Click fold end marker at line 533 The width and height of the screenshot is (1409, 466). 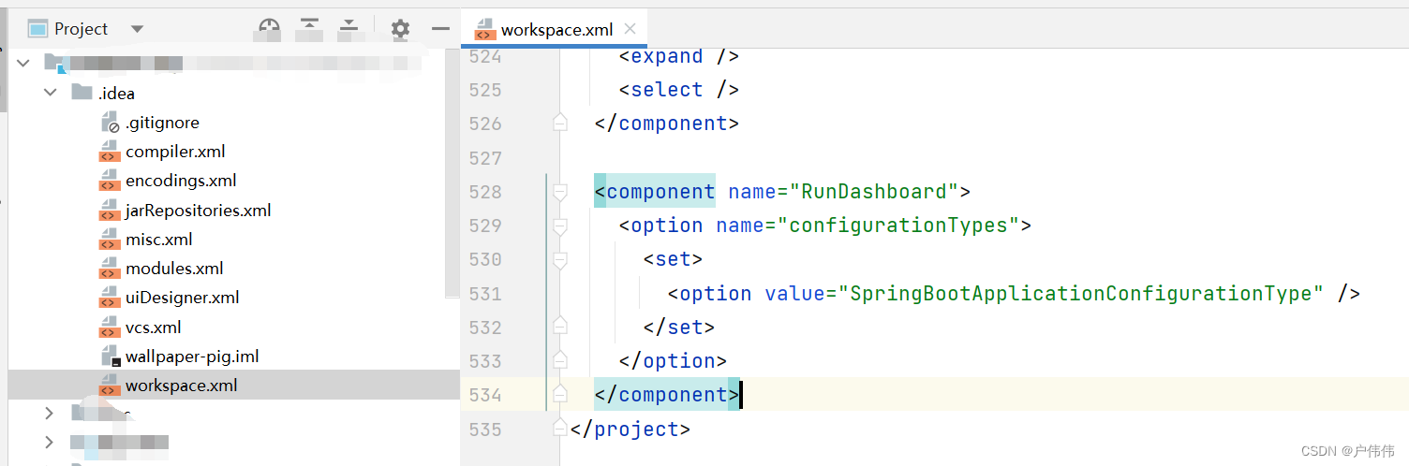(560, 360)
